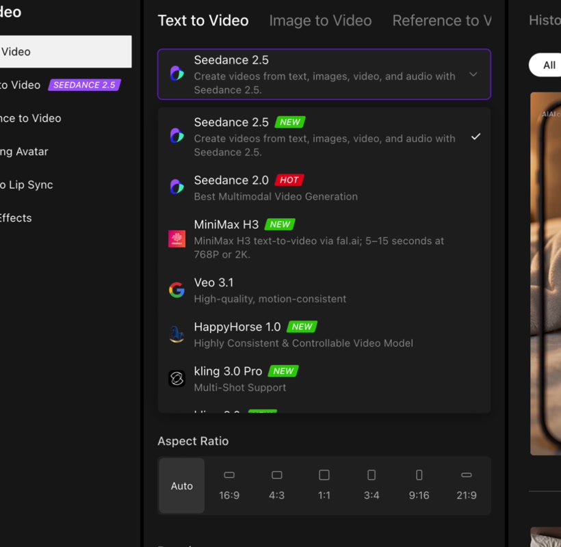This screenshot has width=561, height=547.
Task: Switch to Image to Video tab
Action: 320,21
